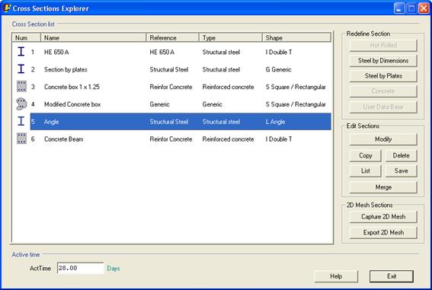Click the I-beam icon of HE 650 A row
The width and height of the screenshot is (432, 290).
tap(21, 52)
